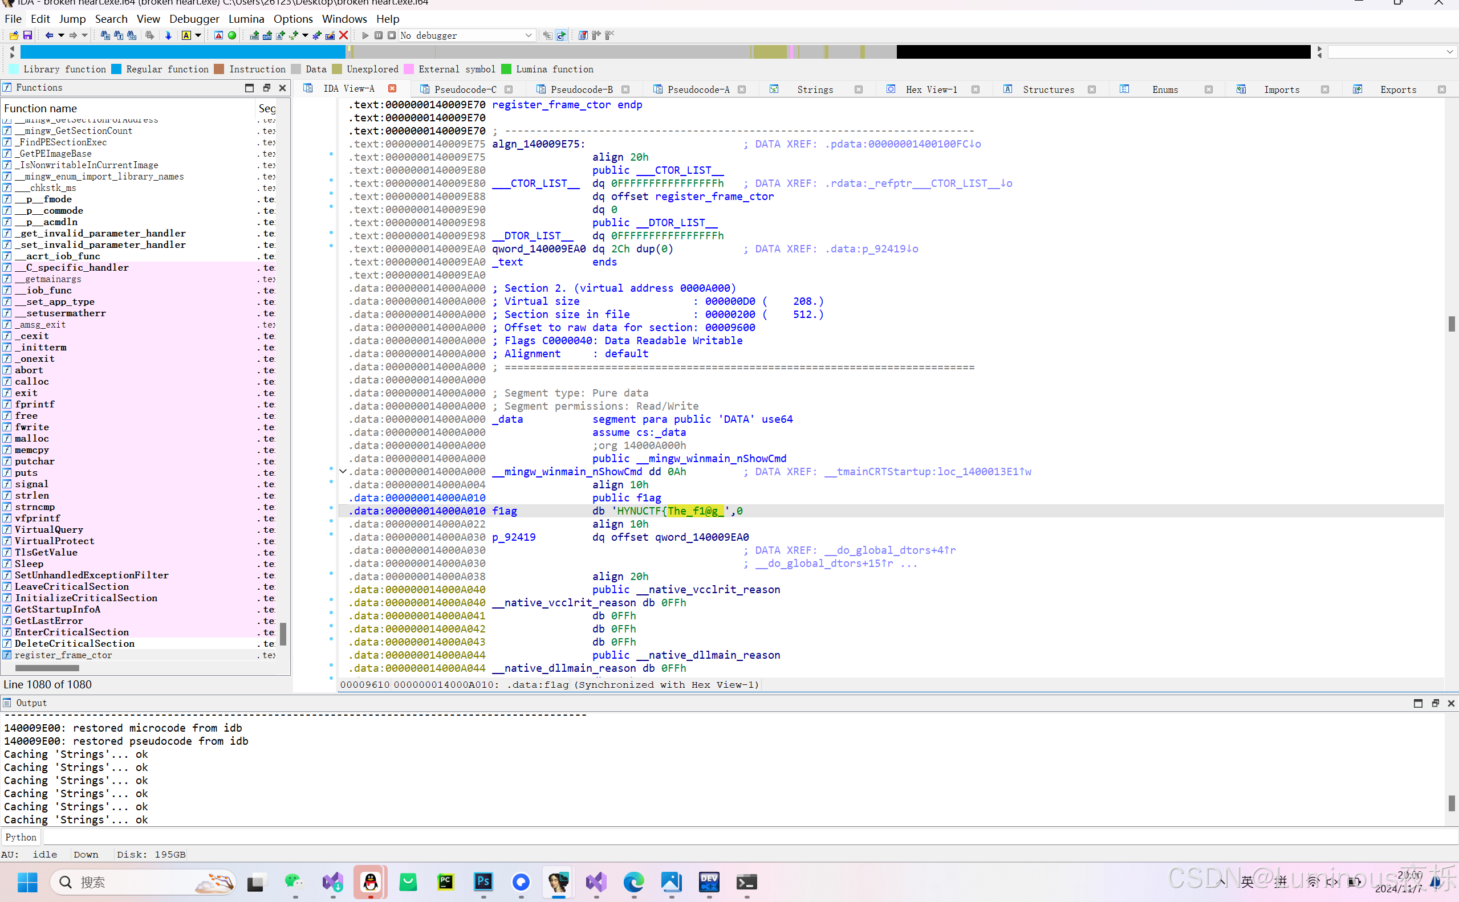Toggle the highlighted green-arrow button near debugger
Screen dimensions: 1459x902
pyautogui.click(x=561, y=35)
